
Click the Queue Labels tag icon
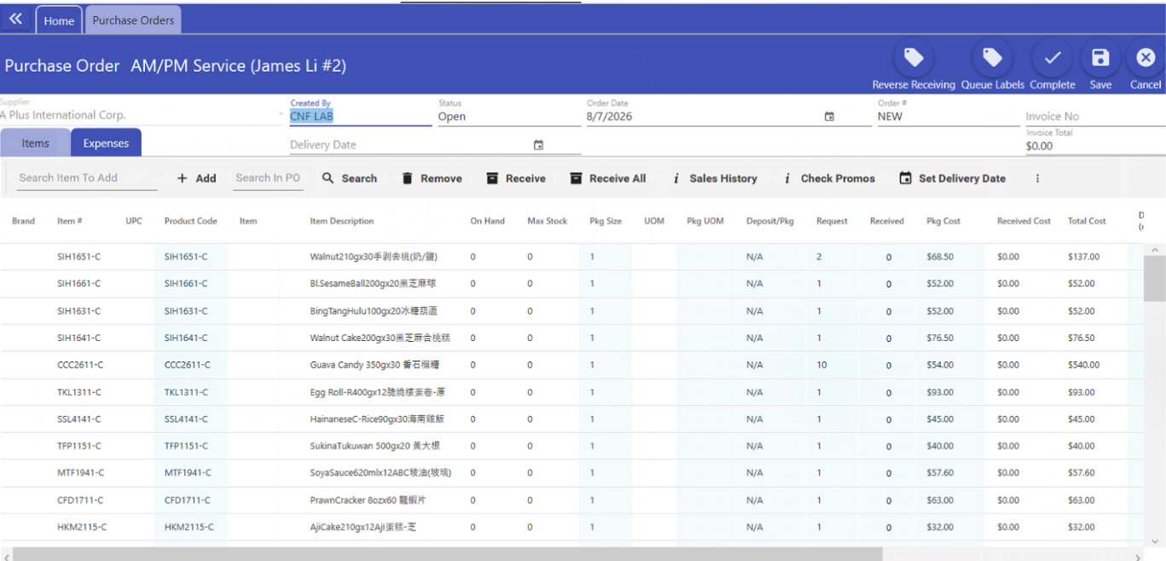(992, 58)
